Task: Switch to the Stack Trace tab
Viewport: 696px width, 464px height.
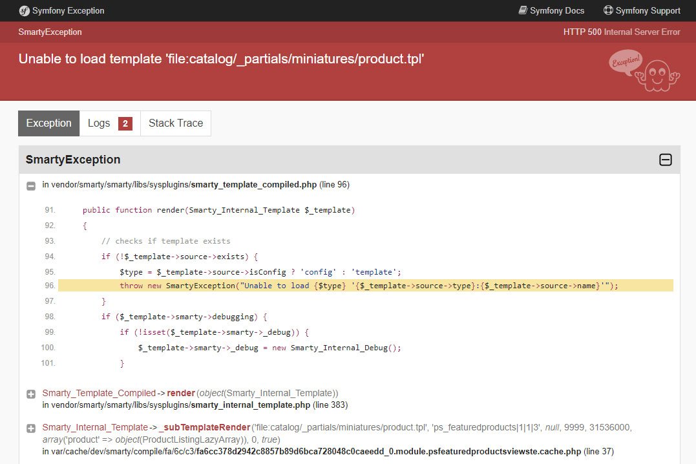Action: [176, 123]
